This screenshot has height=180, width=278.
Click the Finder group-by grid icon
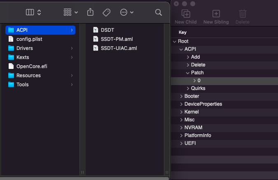(68, 12)
